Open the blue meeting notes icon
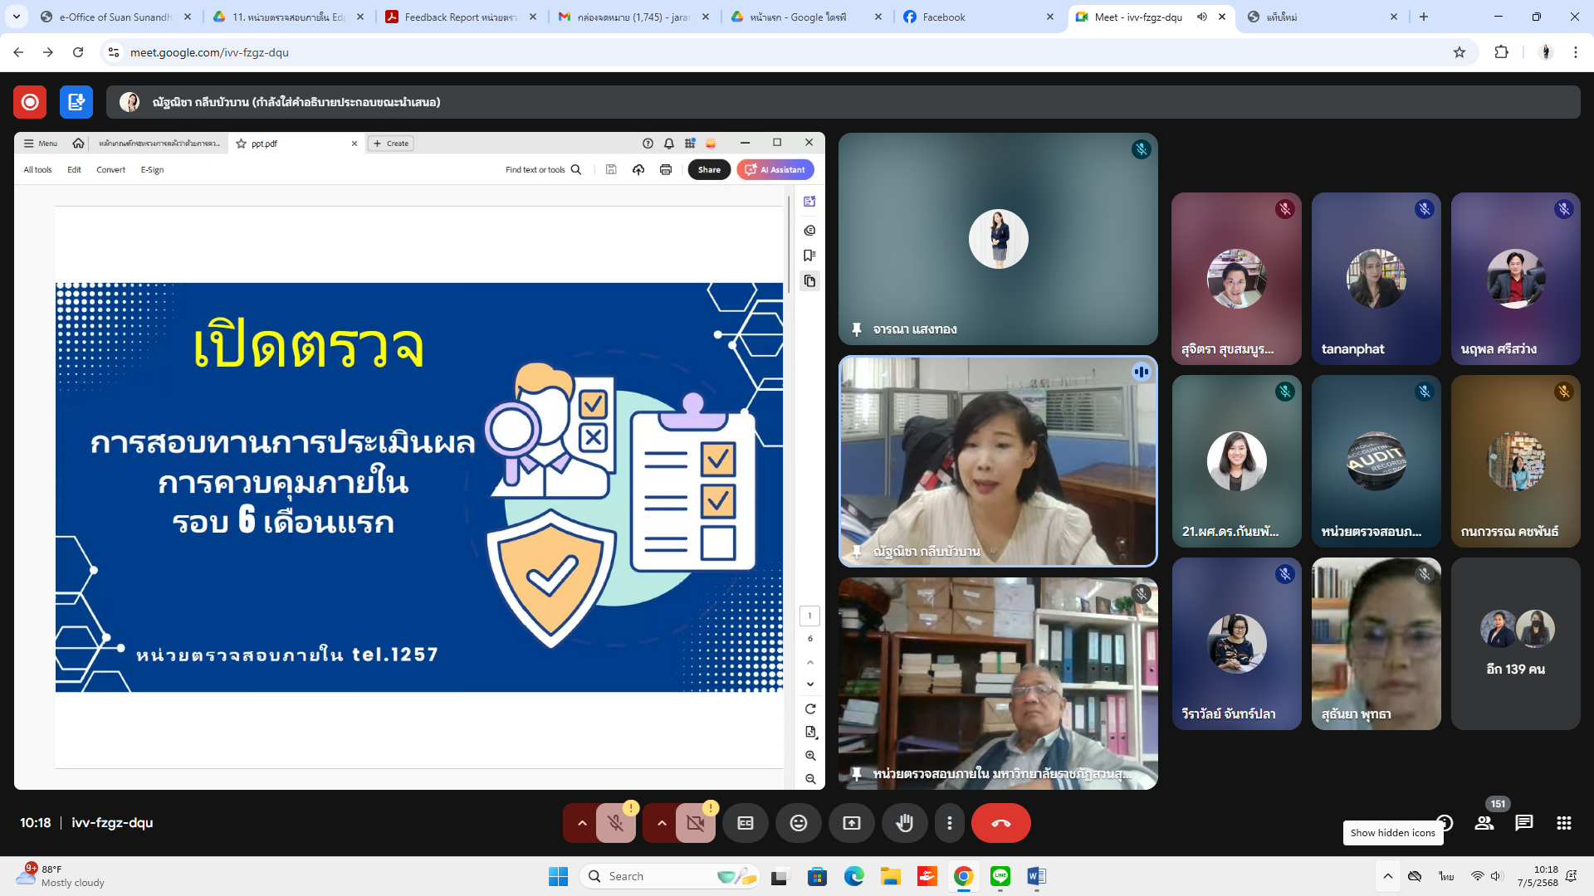This screenshot has width=1594, height=896. (76, 102)
